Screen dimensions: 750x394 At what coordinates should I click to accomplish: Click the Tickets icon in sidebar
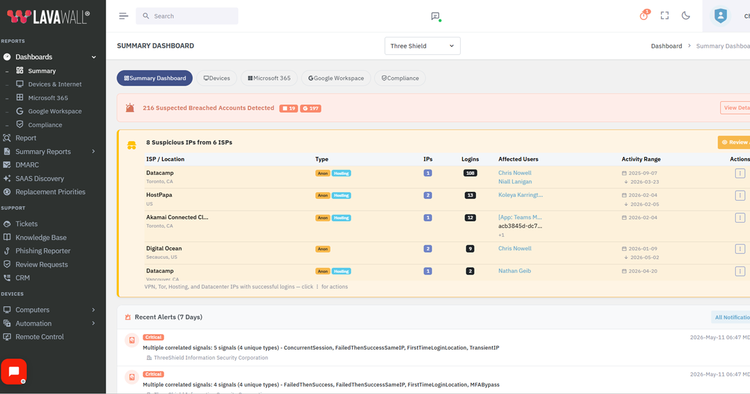[x=7, y=224]
